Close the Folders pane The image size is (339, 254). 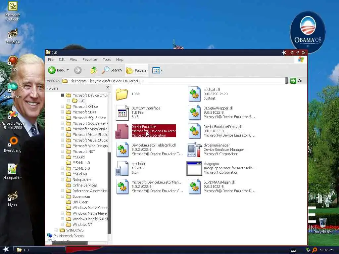click(108, 87)
